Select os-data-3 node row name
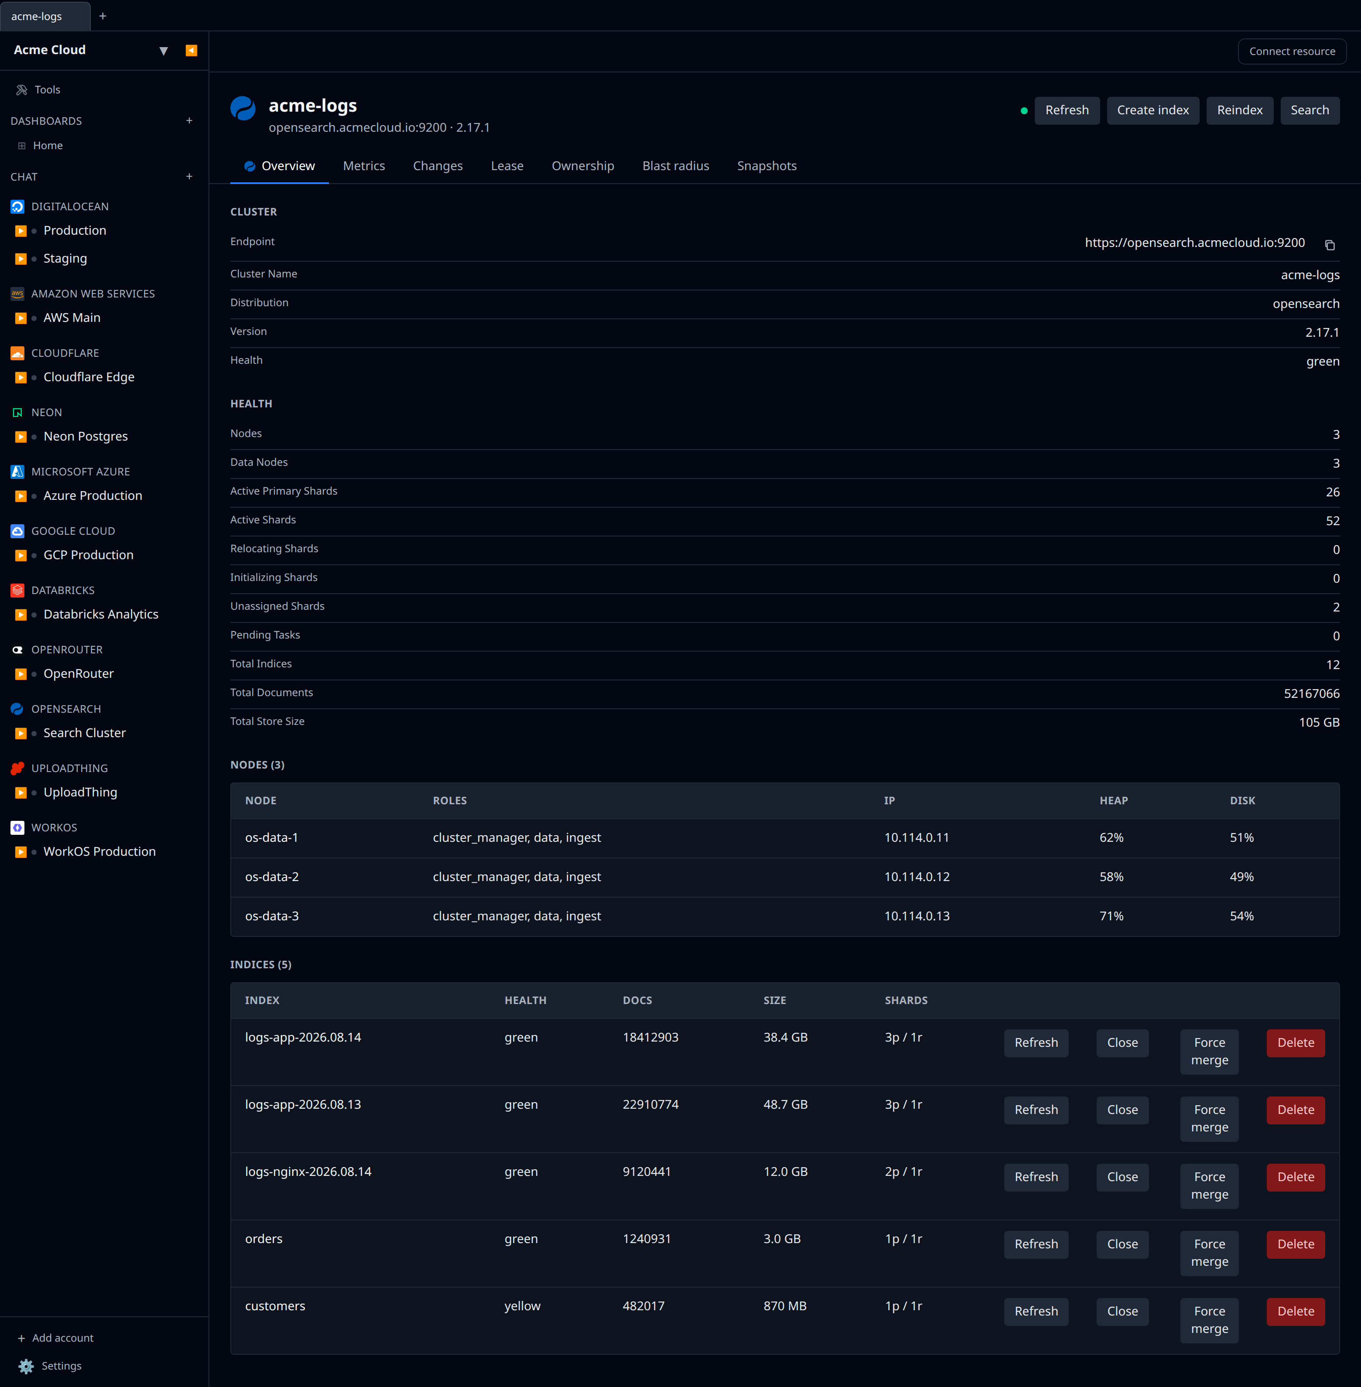1361x1387 pixels. click(272, 916)
